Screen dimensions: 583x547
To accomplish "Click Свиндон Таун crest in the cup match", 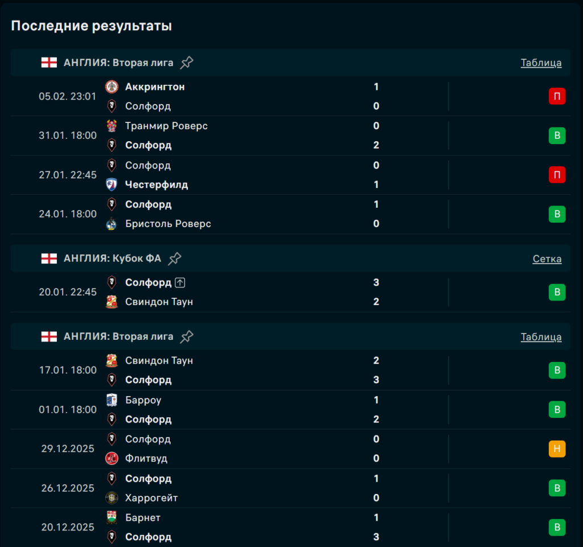I will coord(112,302).
